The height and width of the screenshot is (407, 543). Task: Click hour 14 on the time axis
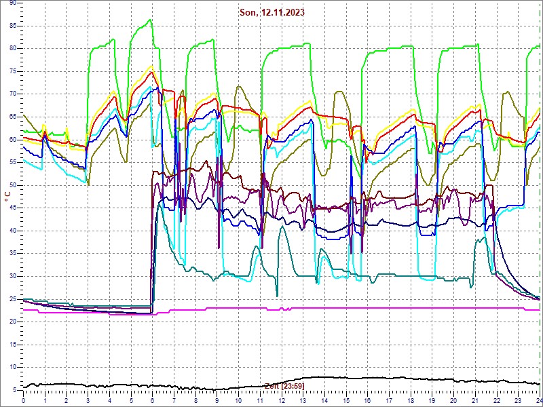(324, 400)
